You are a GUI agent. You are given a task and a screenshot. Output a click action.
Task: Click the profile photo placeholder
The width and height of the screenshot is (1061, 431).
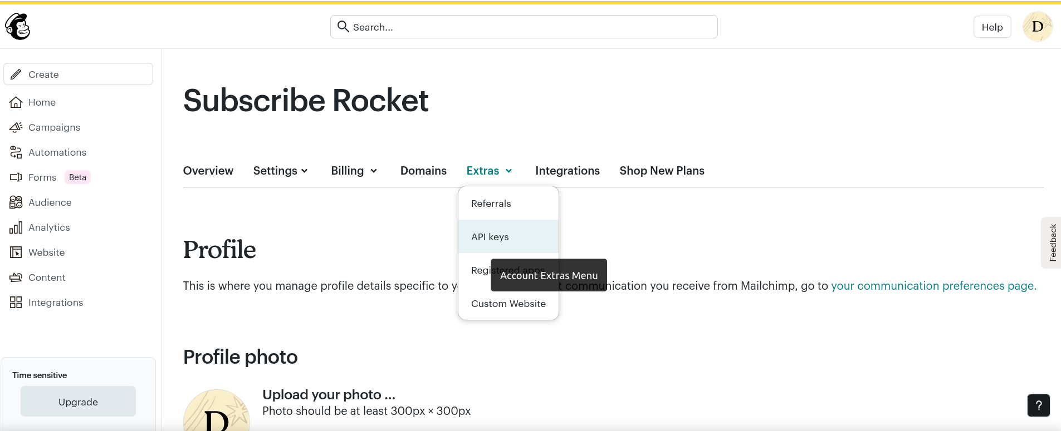[x=217, y=410]
